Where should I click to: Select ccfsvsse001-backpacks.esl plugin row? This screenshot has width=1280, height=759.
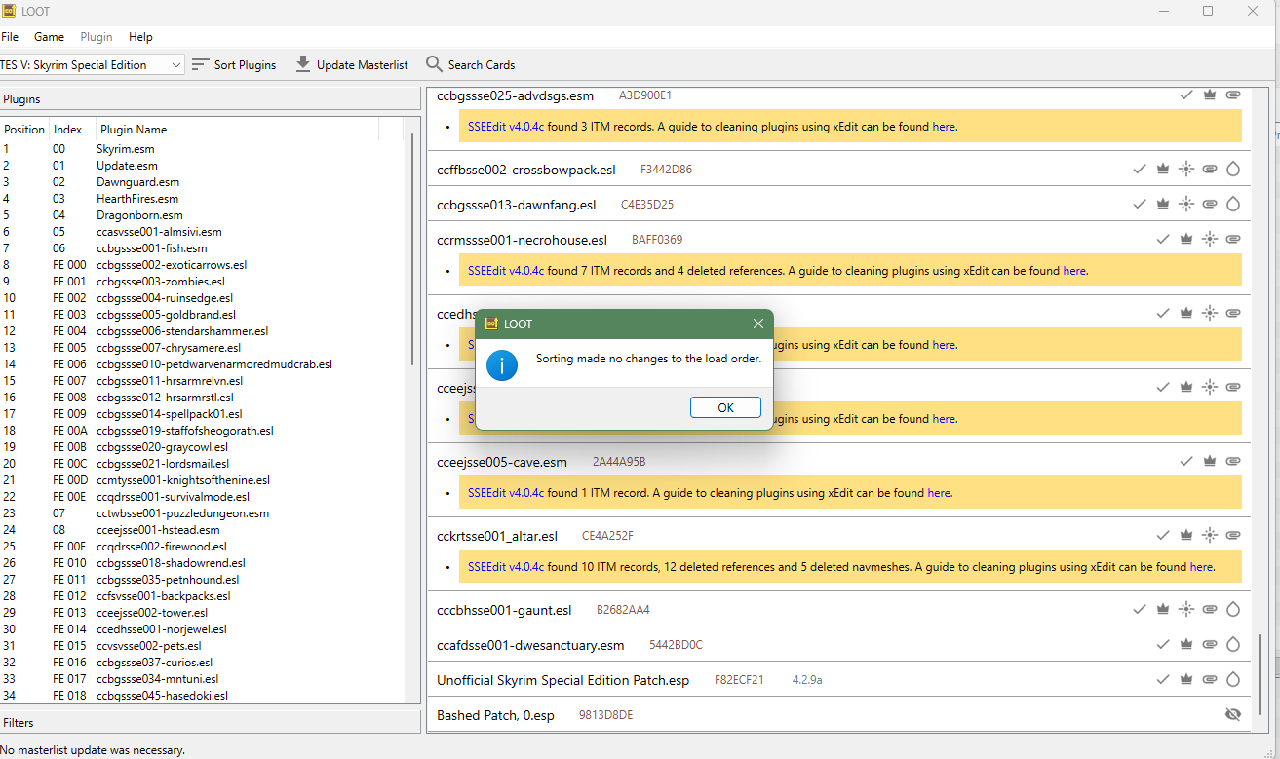click(x=203, y=596)
